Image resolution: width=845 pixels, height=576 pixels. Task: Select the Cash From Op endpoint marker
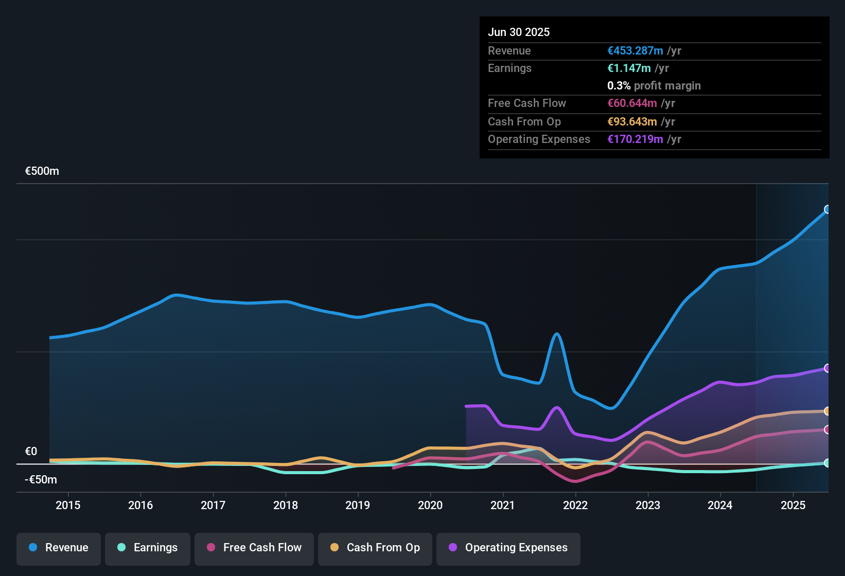click(828, 411)
